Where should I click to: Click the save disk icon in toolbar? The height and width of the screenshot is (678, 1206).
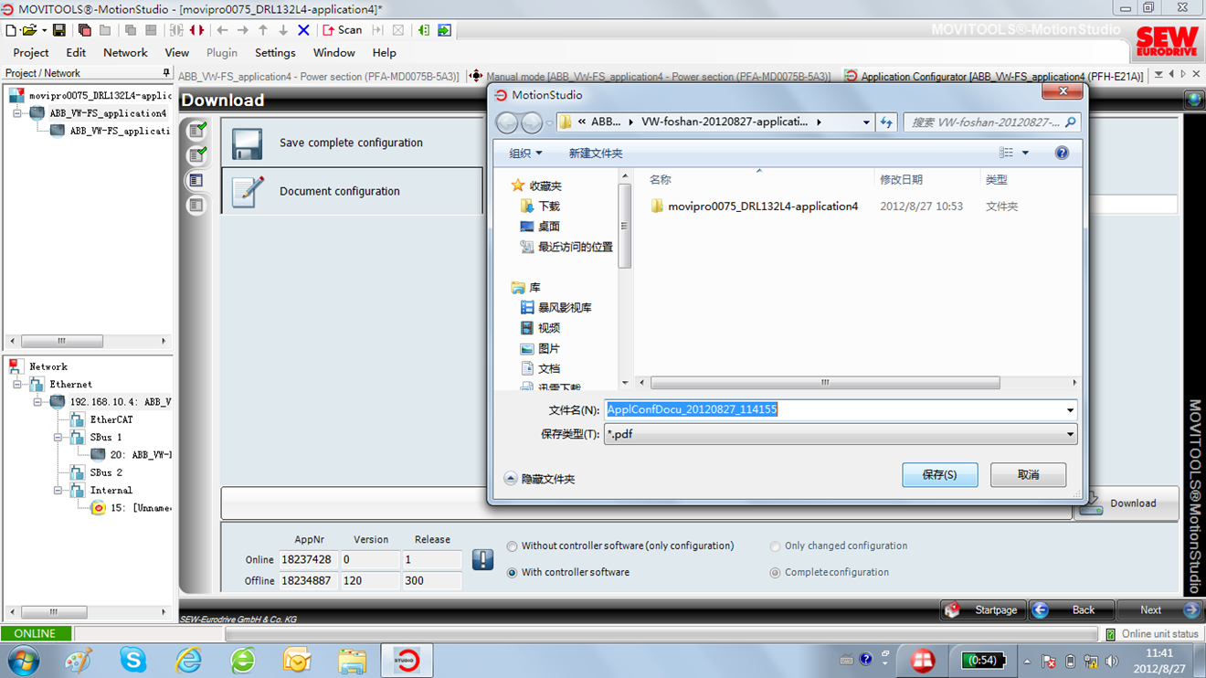59,30
